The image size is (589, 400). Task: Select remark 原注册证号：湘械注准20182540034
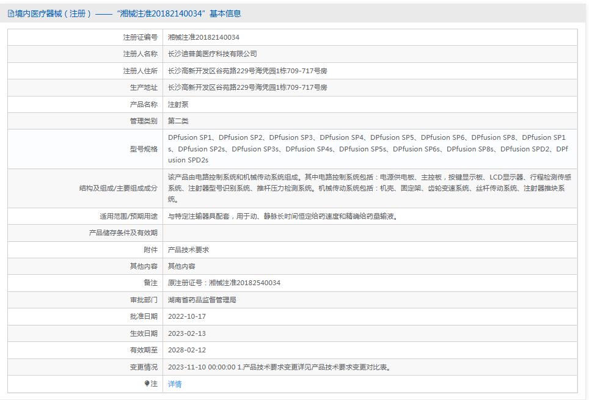click(x=224, y=283)
